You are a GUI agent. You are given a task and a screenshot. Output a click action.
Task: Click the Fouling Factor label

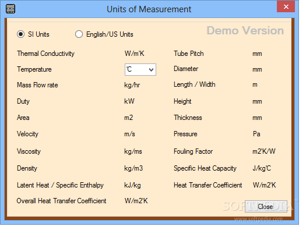point(193,151)
